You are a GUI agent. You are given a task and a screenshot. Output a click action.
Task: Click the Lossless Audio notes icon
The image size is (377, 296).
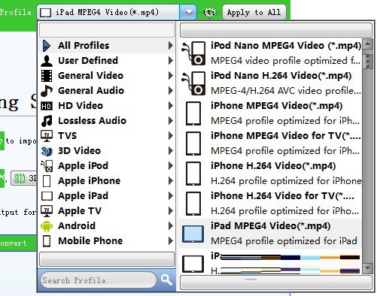(x=47, y=121)
